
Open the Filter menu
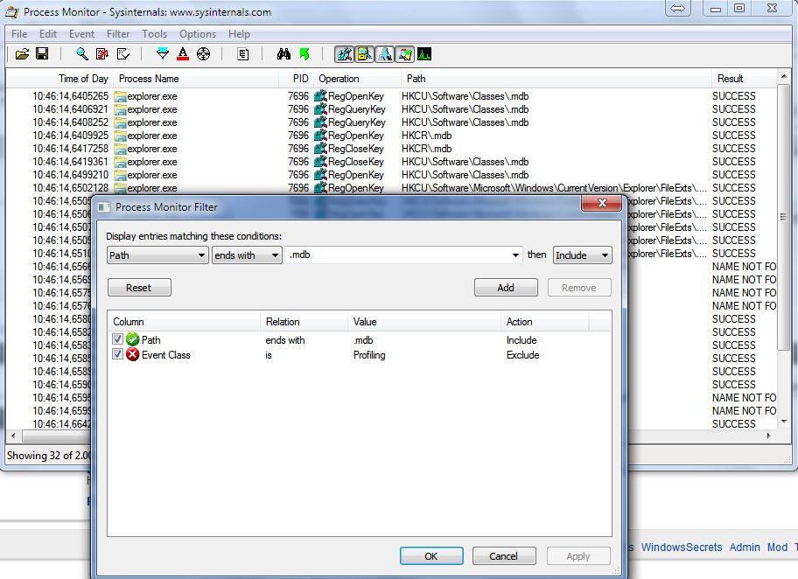pos(118,34)
